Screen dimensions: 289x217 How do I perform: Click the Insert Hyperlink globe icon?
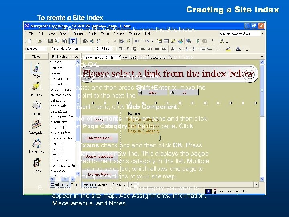click(x=188, y=41)
